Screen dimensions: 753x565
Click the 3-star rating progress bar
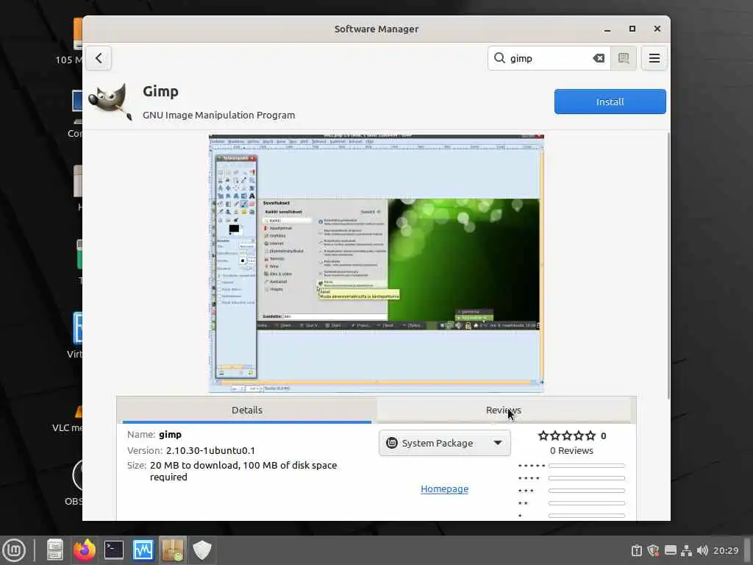pyautogui.click(x=587, y=491)
